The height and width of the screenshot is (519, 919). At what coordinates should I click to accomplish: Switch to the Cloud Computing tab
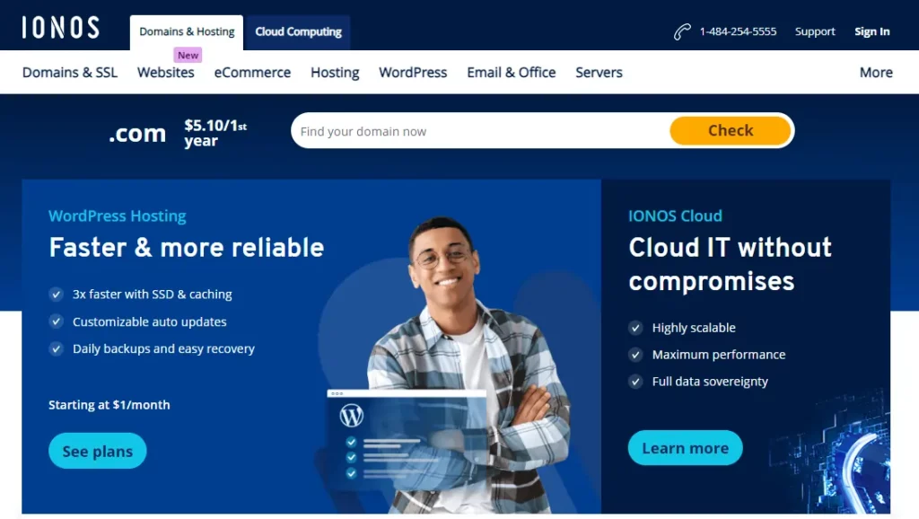click(x=298, y=31)
